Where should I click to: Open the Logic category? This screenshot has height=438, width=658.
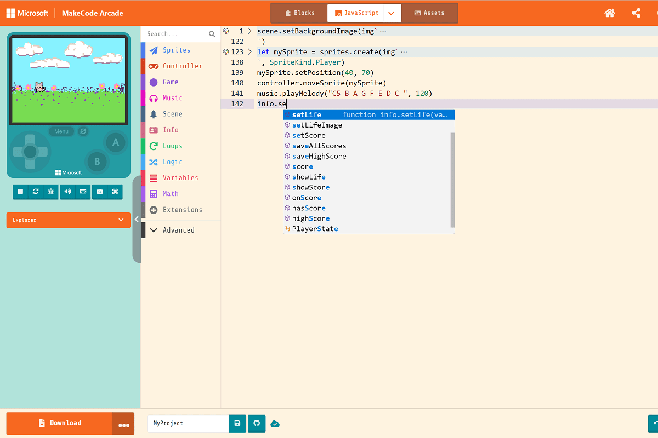(x=181, y=162)
